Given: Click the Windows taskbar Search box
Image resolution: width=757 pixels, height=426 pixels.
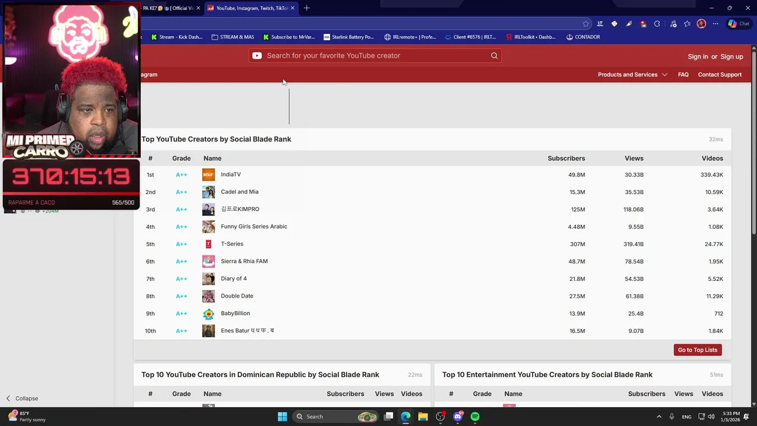Looking at the screenshot, I should pos(335,417).
